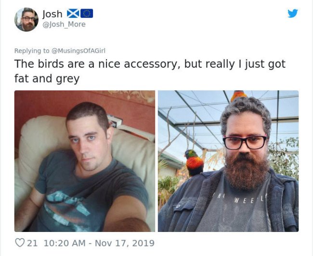Open Josh's profile avatar picture
313x256 pixels.
(26, 20)
